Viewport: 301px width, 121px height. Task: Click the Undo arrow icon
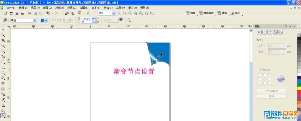coord(48,13)
